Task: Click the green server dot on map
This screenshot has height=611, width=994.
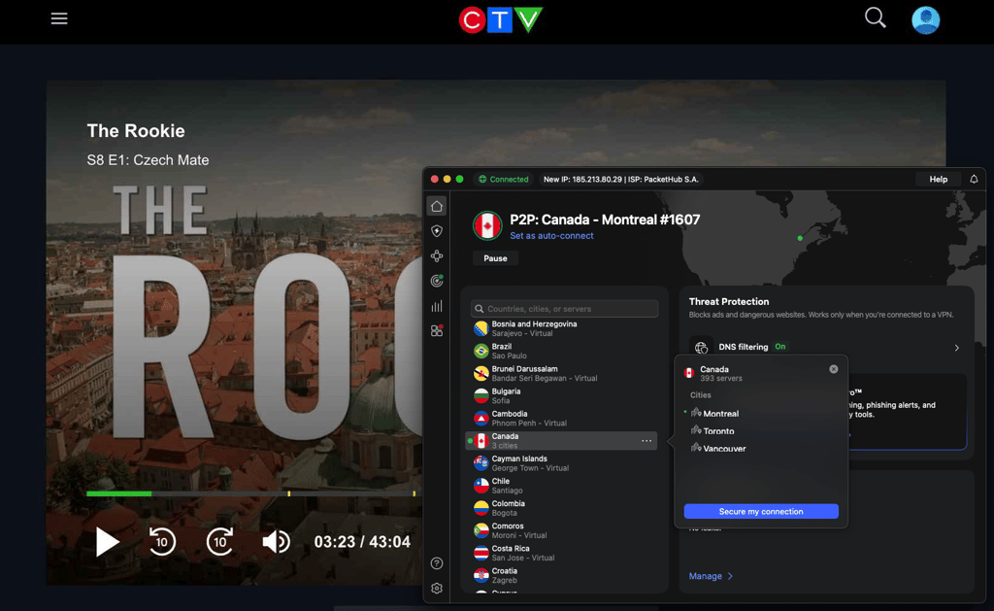Action: (800, 238)
